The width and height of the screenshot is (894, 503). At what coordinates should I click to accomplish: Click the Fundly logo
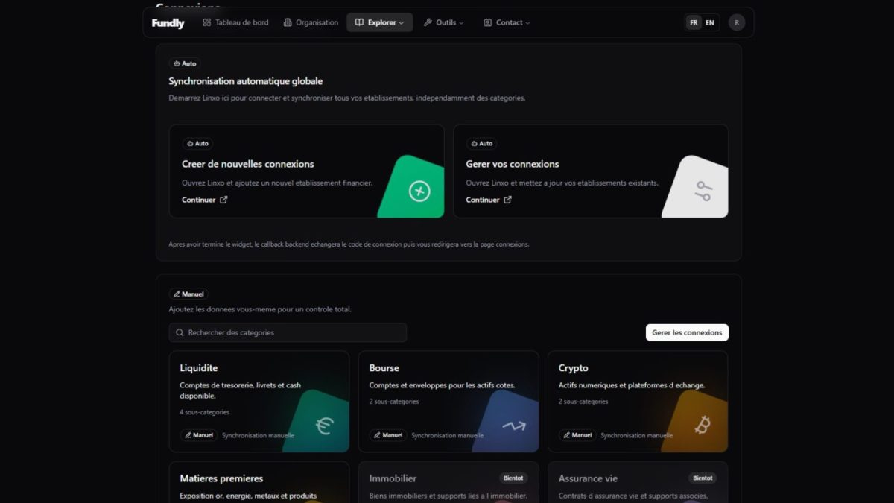coord(168,23)
